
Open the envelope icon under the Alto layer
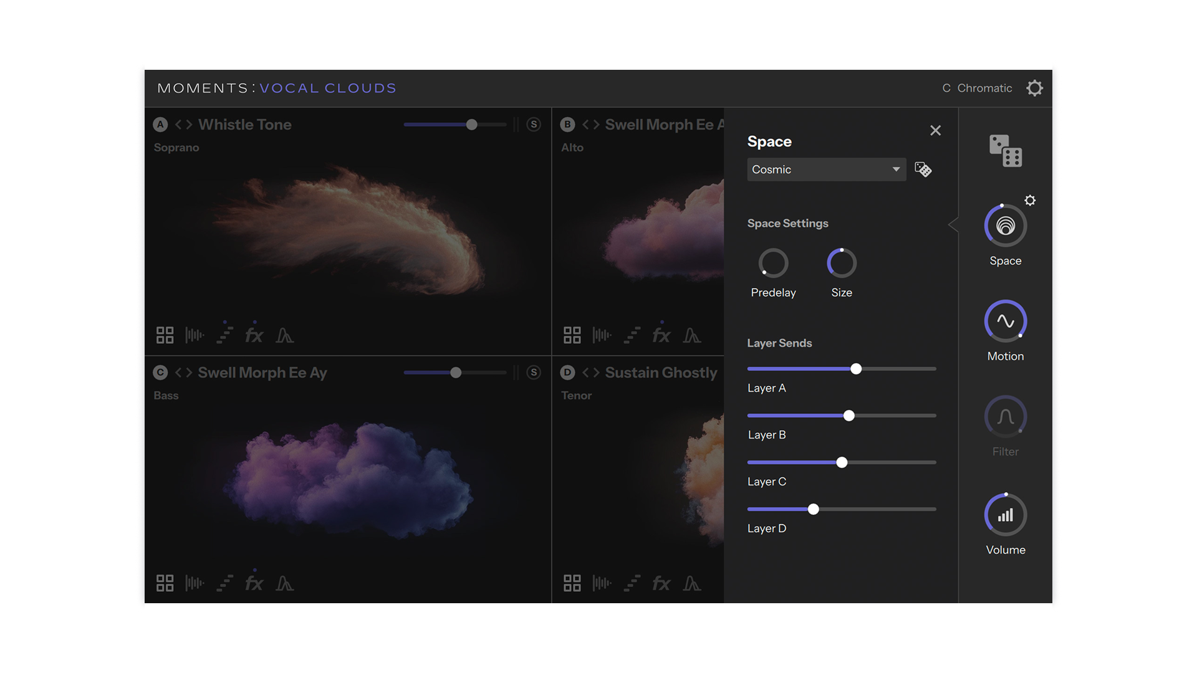pyautogui.click(x=693, y=335)
